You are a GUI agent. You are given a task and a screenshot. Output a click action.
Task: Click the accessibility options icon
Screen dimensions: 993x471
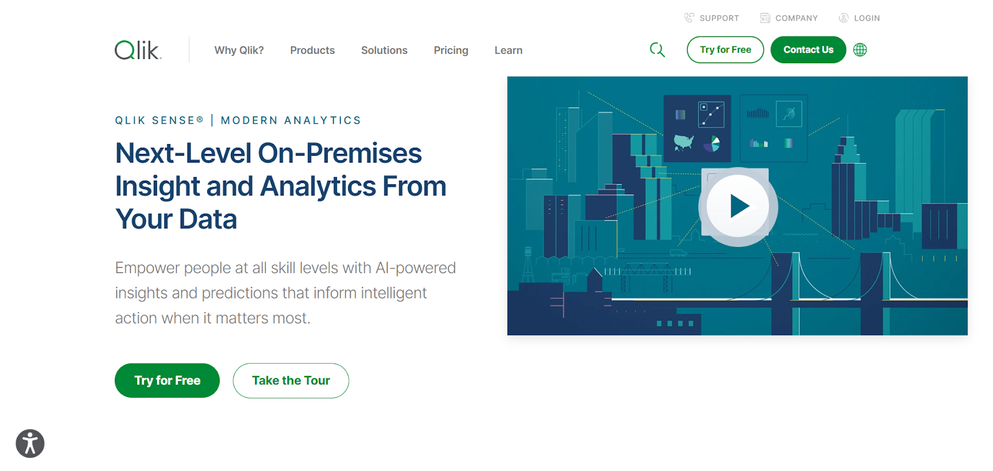[x=29, y=442]
